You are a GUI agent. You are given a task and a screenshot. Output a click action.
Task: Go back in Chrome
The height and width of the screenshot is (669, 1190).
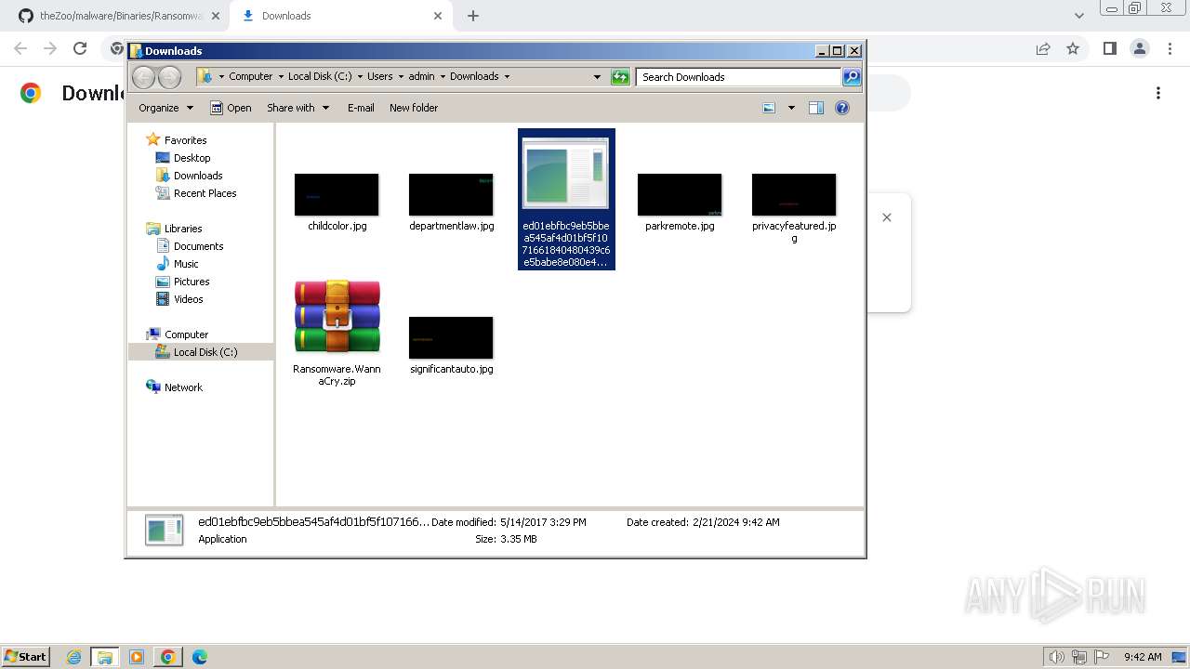[x=20, y=48]
